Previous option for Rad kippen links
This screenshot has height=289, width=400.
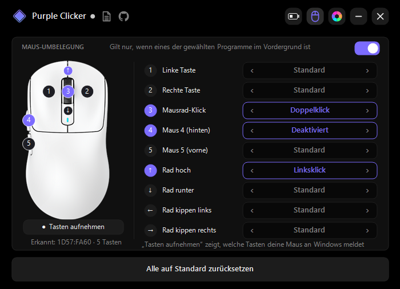point(252,211)
